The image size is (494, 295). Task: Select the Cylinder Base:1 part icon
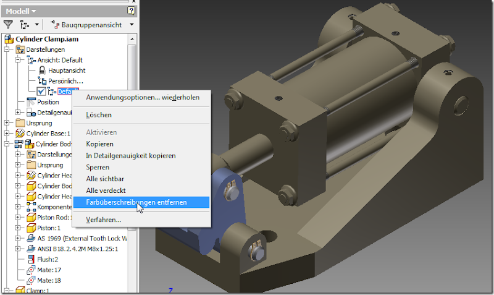[x=19, y=134]
